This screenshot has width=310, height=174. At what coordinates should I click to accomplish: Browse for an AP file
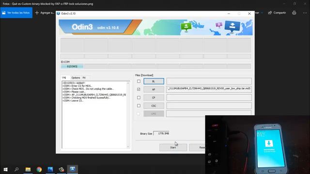coord(154,89)
